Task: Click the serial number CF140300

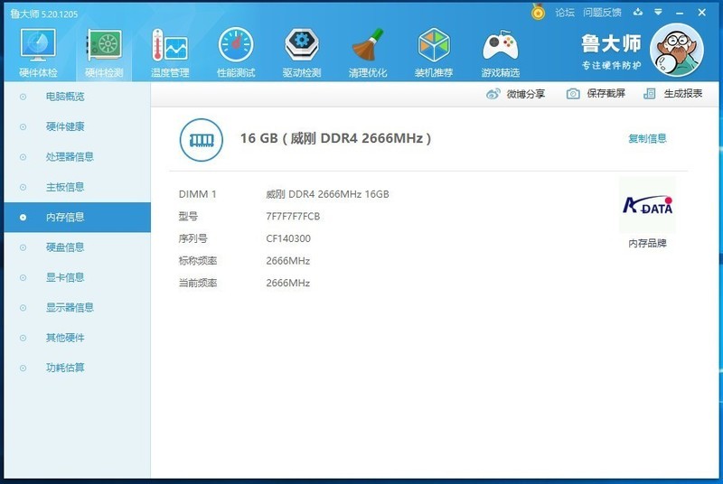Action: pos(288,238)
